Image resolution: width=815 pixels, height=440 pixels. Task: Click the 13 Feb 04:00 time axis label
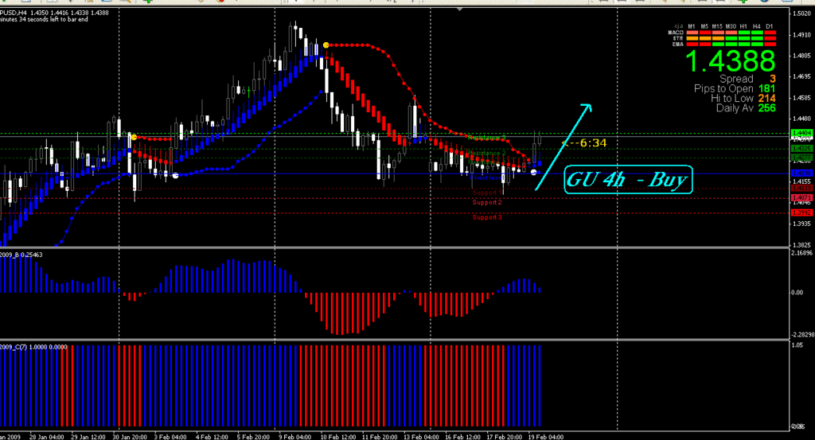(422, 437)
